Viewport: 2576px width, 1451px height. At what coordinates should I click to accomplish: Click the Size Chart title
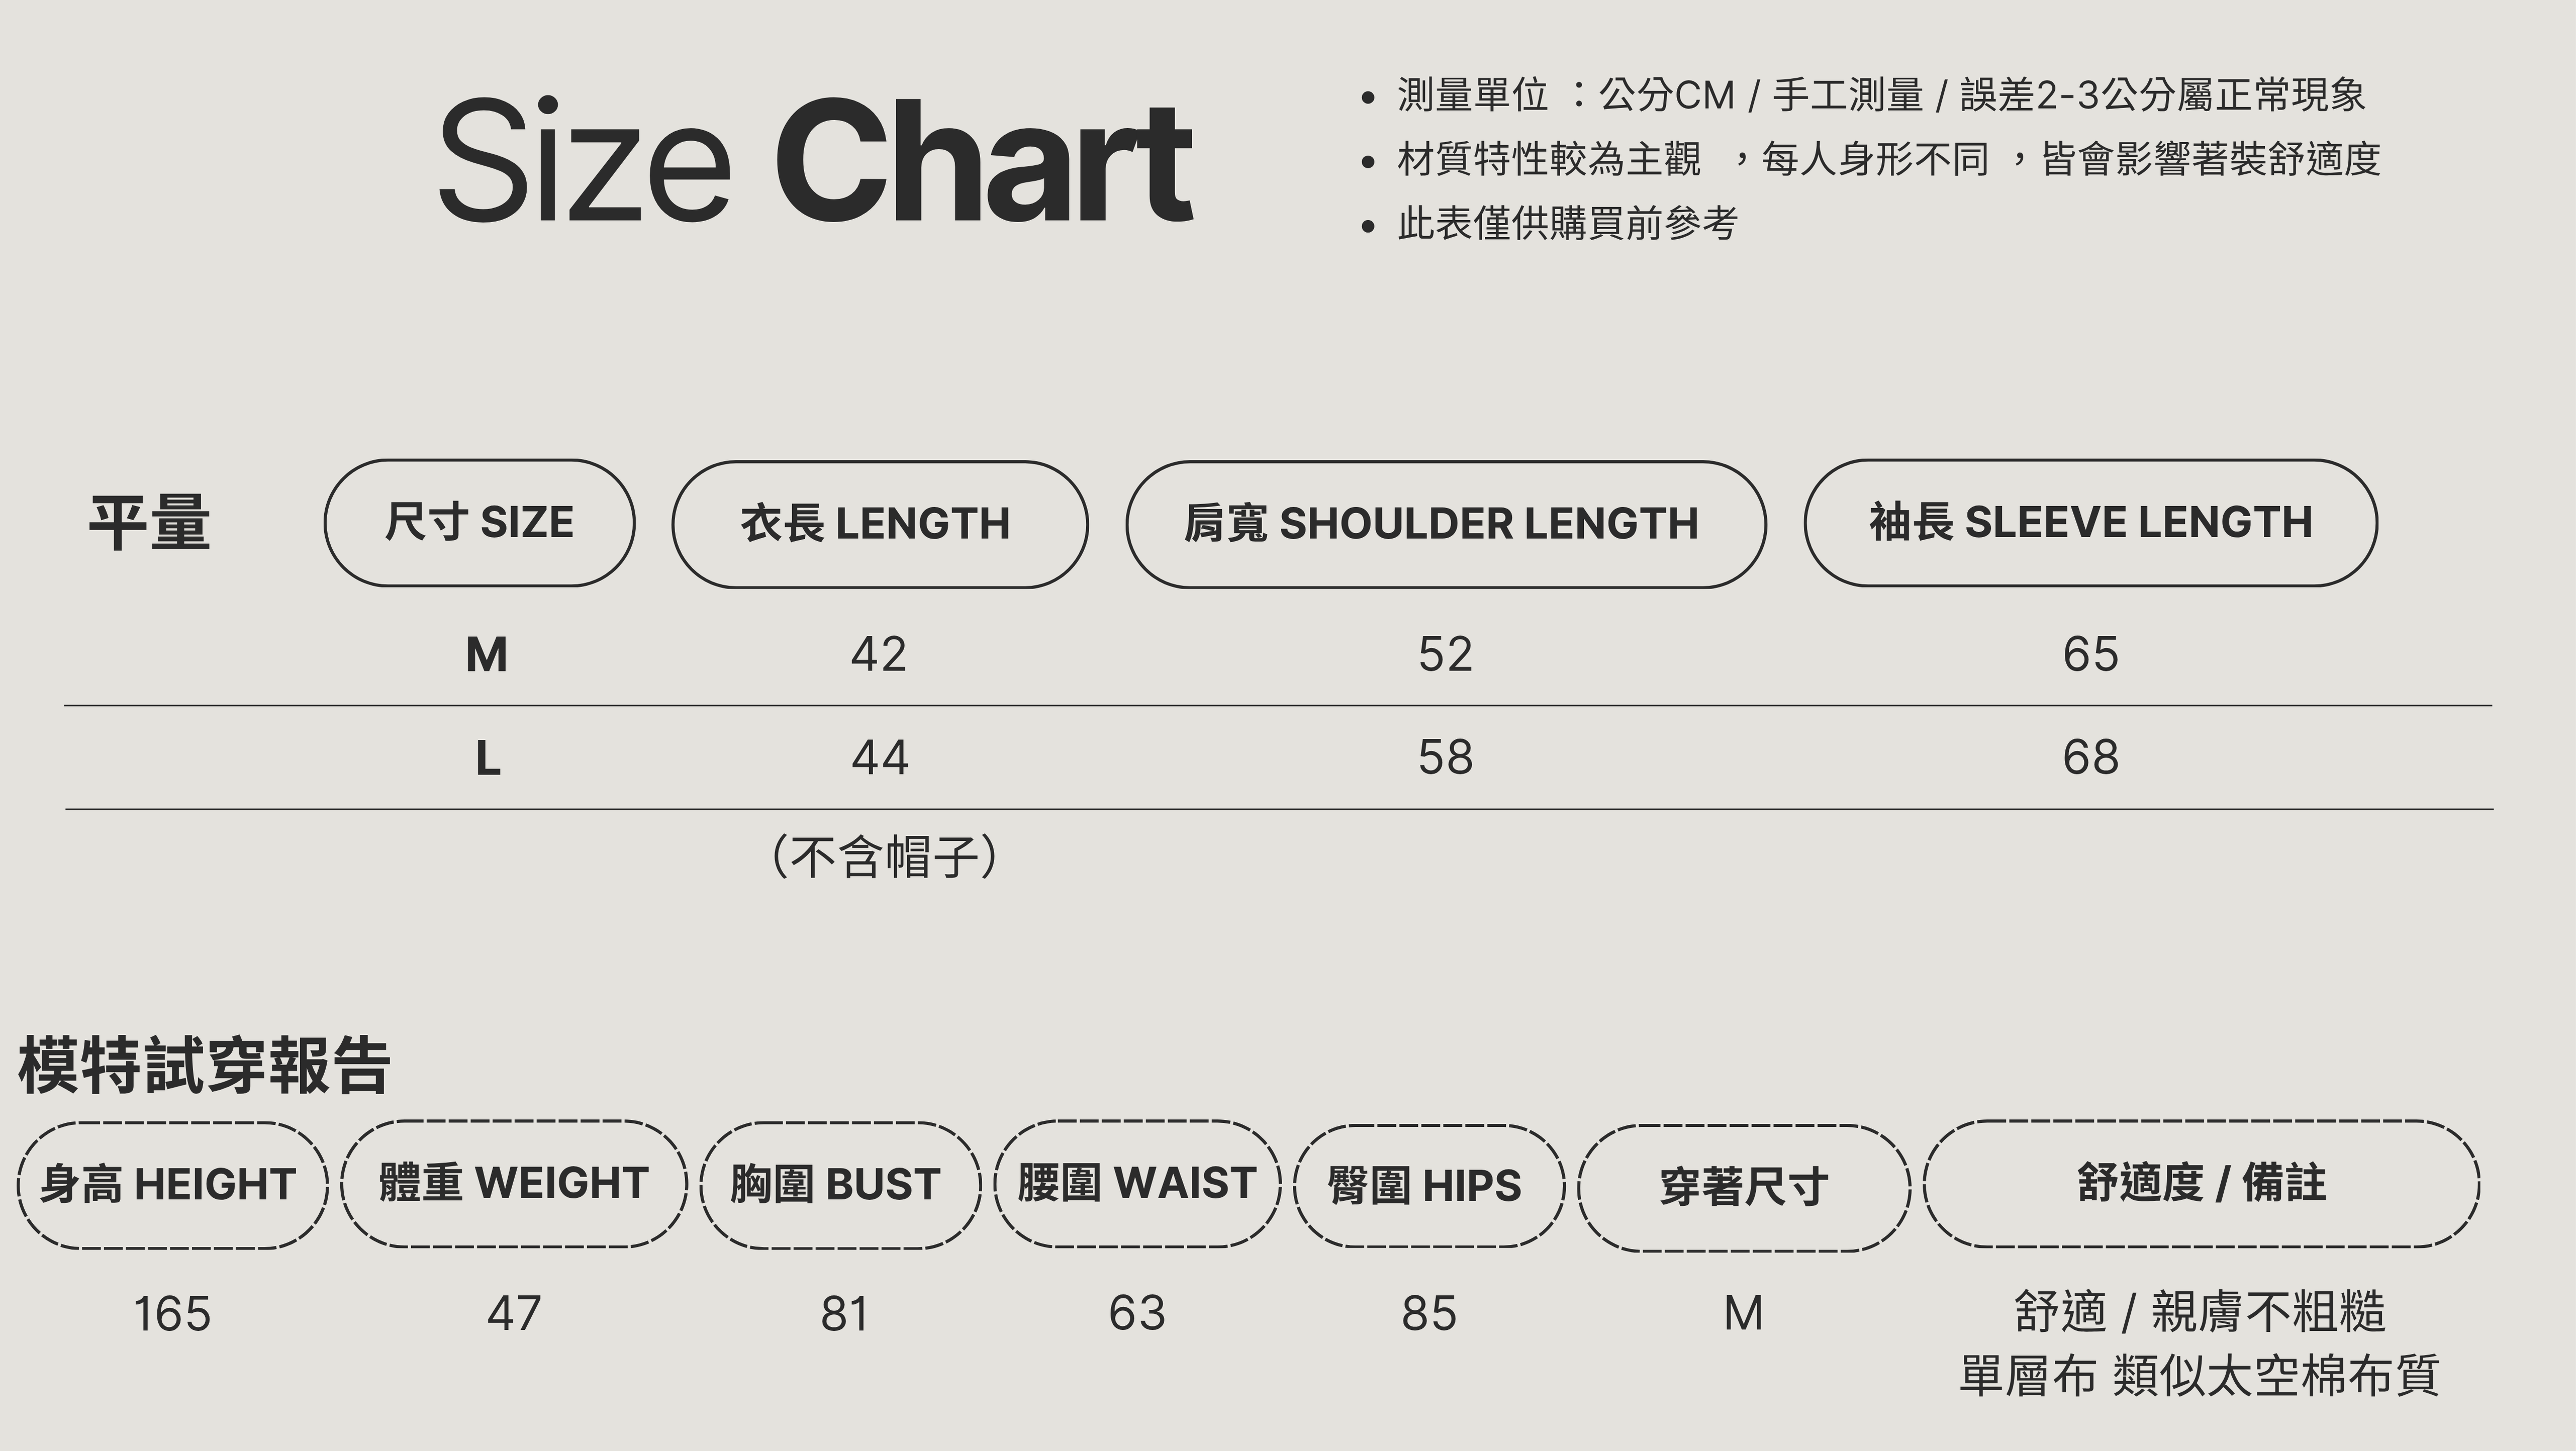815,160
